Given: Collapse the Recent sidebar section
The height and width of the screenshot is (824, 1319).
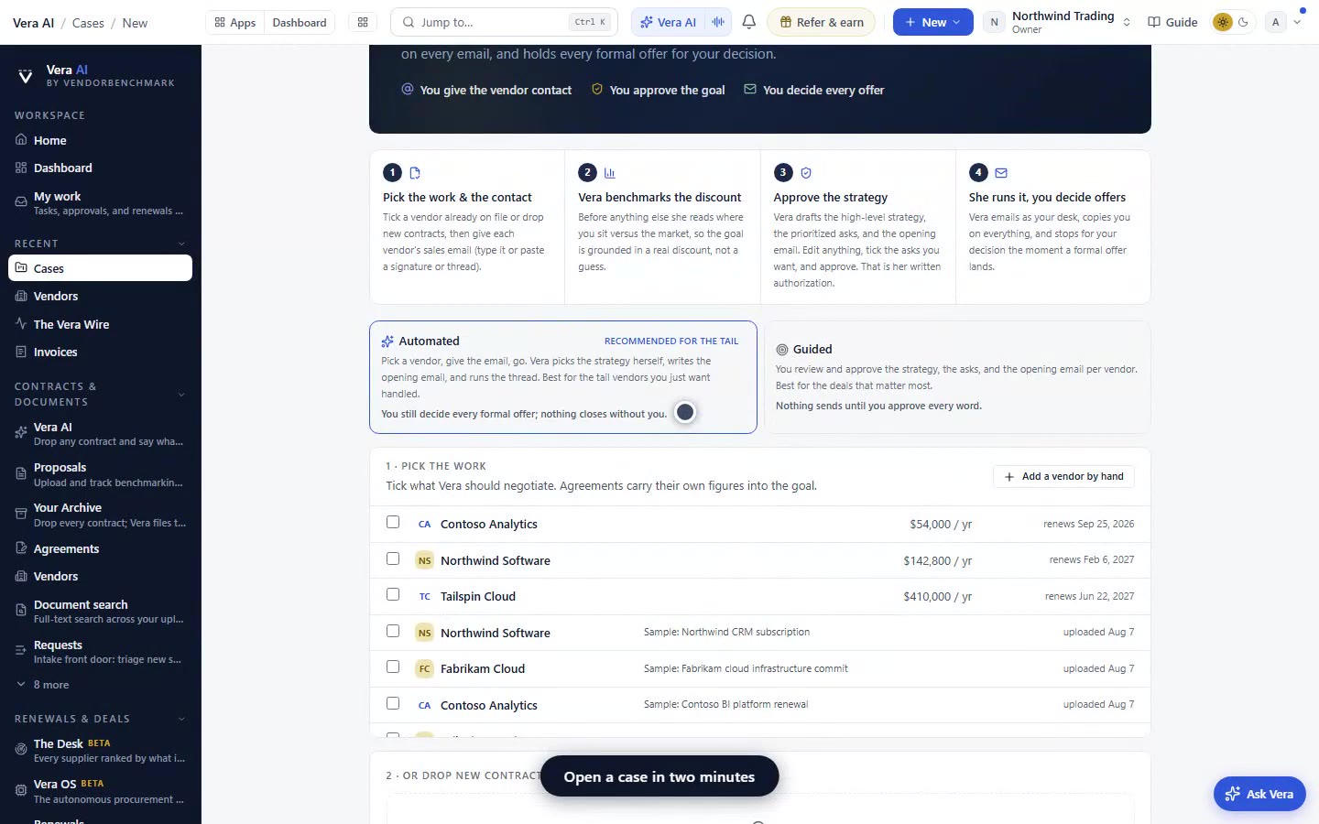Looking at the screenshot, I should pos(181,244).
